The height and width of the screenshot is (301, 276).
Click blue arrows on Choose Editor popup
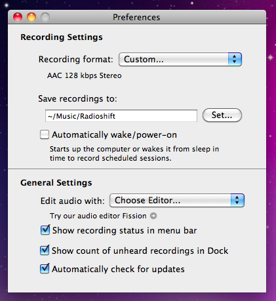pyautogui.click(x=237, y=200)
